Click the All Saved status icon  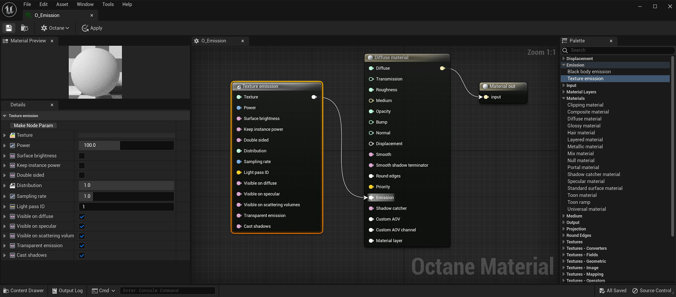click(602, 291)
